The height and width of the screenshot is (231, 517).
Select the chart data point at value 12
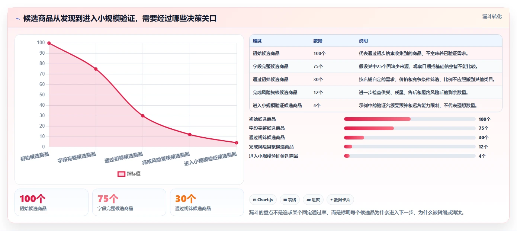190,135
